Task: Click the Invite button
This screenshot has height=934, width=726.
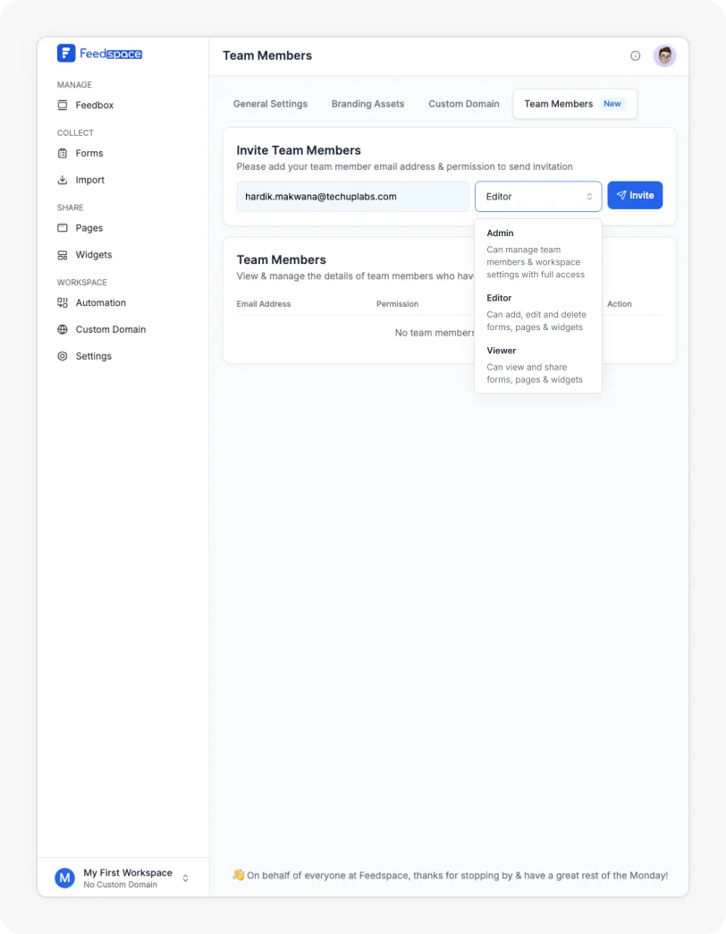Action: [635, 195]
